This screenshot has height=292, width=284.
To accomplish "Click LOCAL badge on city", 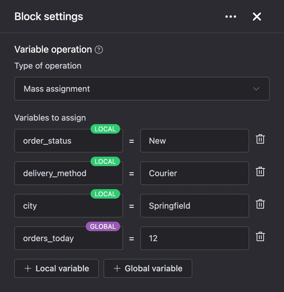I will point(105,194).
